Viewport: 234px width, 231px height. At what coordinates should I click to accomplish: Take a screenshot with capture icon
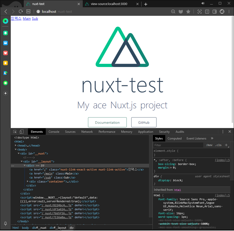pos(199,11)
